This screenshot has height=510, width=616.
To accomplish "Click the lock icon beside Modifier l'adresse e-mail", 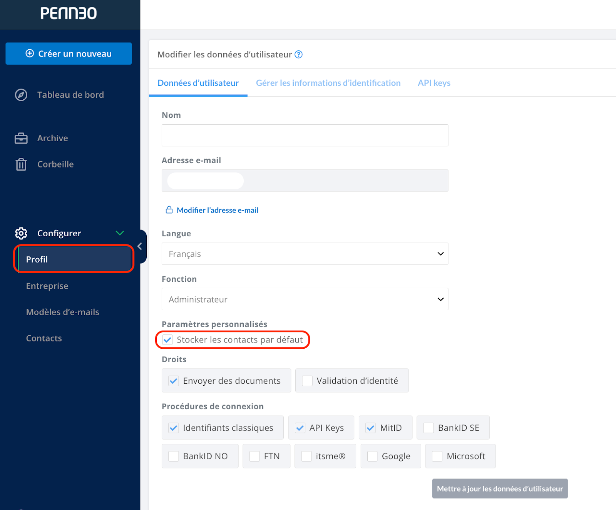I will coord(169,210).
